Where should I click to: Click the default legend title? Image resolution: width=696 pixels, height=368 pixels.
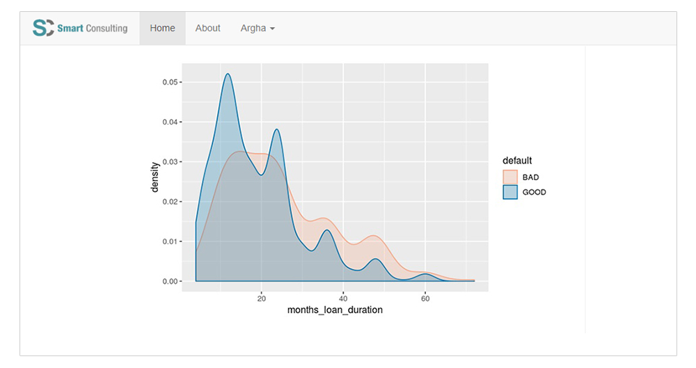(x=517, y=161)
